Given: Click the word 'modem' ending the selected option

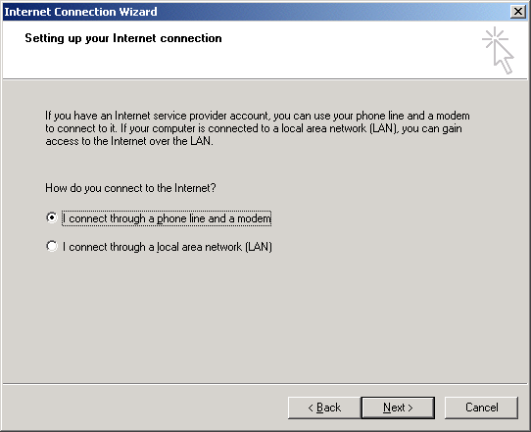Looking at the screenshot, I should point(254,218).
